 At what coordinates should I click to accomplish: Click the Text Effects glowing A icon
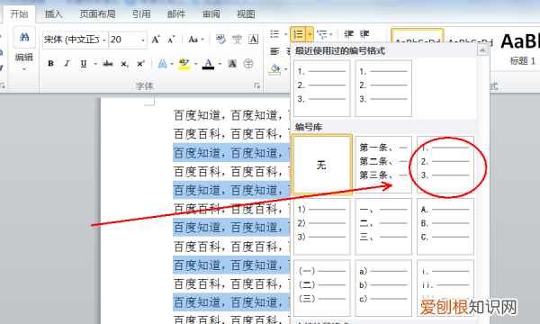(x=163, y=64)
